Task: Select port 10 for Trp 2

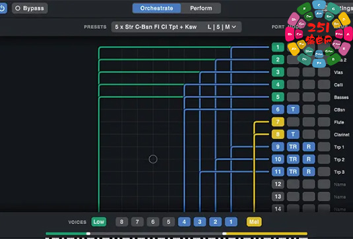Action: tap(278, 159)
